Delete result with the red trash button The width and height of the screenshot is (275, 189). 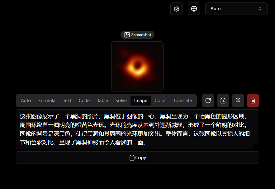click(x=253, y=101)
